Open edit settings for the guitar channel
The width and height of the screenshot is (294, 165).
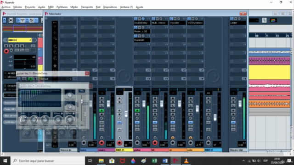(x=137, y=118)
